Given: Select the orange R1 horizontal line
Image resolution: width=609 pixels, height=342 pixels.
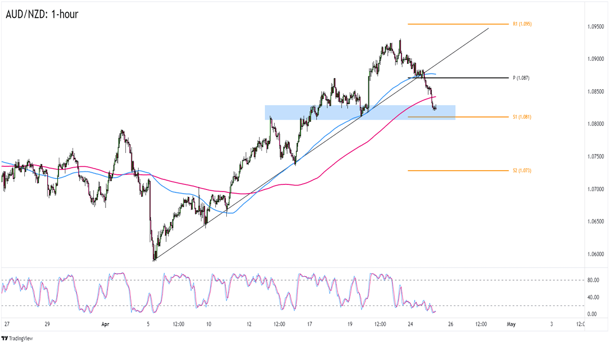Looking at the screenshot, I should [457, 24].
